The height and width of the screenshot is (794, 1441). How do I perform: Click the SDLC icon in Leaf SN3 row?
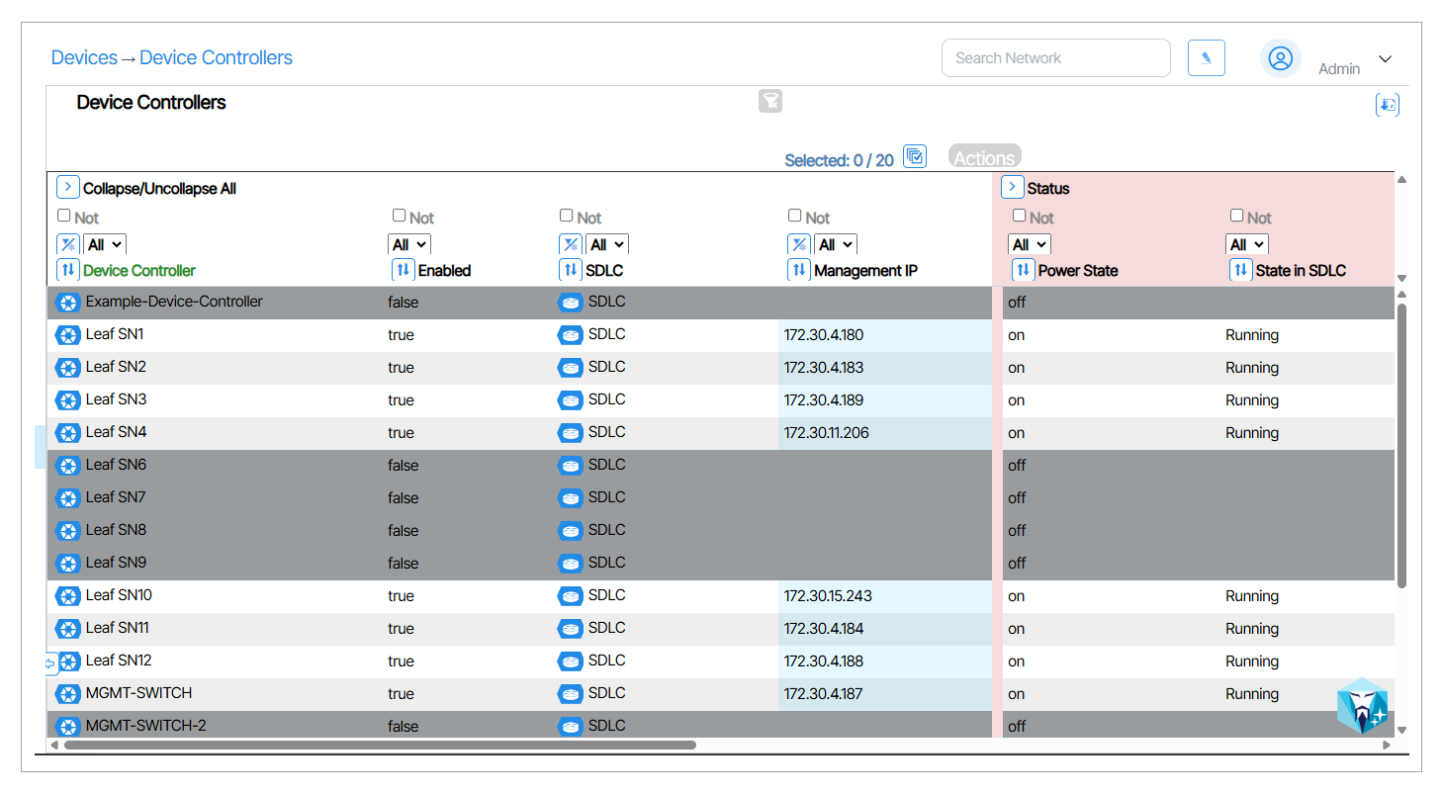click(x=570, y=400)
